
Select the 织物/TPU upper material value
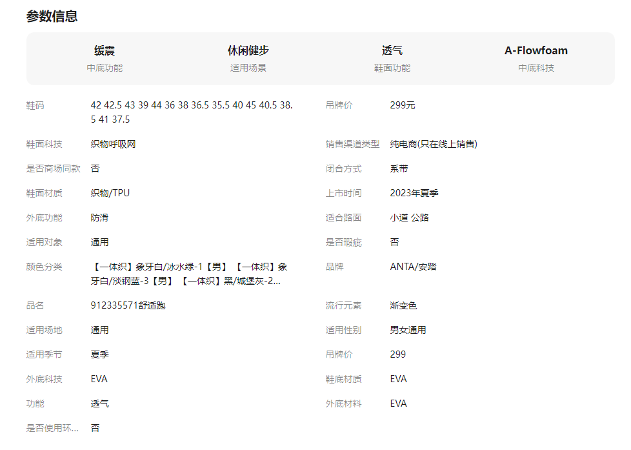110,193
